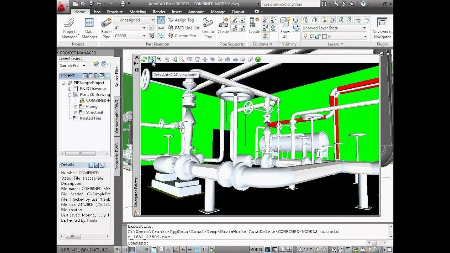Image resolution: width=450 pixels, height=253 pixels.
Task: Select the Navigator zoom magnifier tool
Action: tap(182, 59)
